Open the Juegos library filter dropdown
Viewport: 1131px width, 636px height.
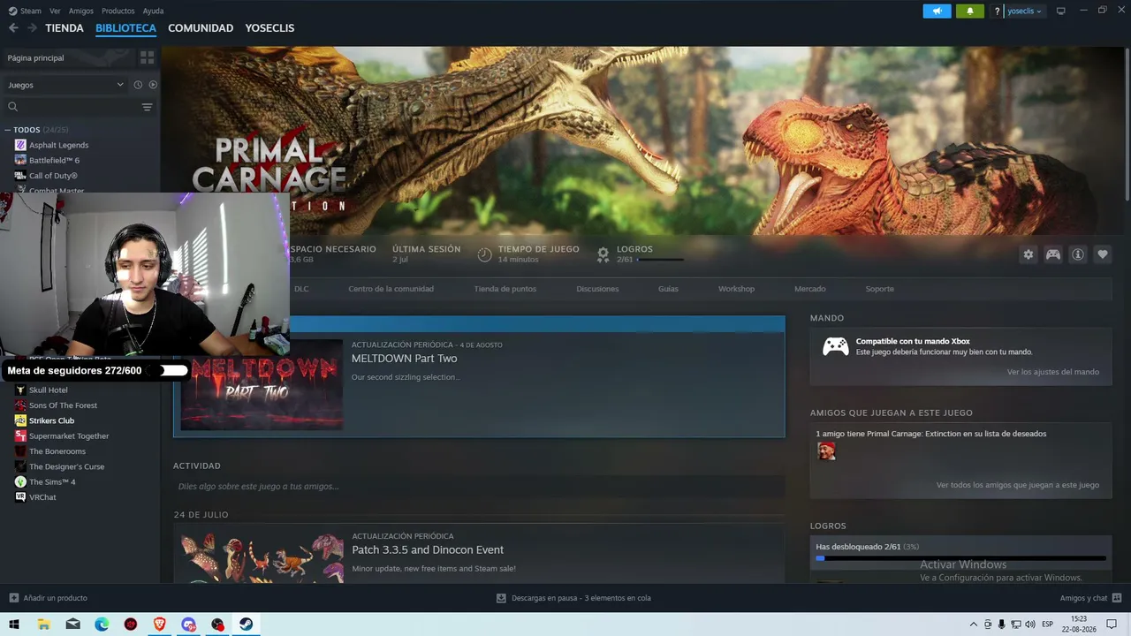(66, 85)
